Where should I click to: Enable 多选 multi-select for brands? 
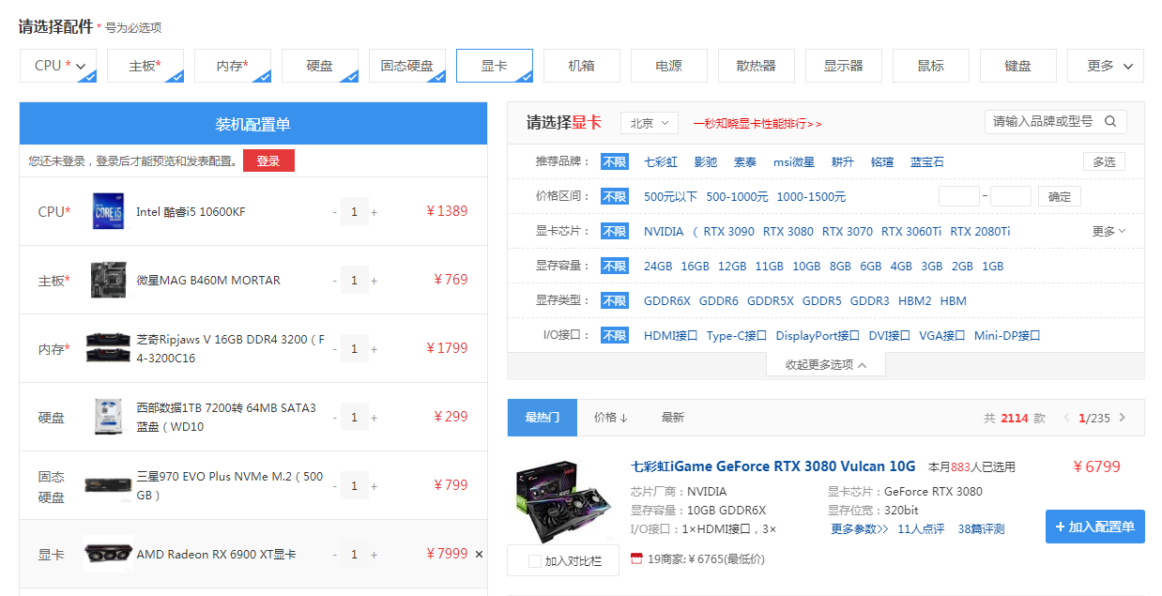pyautogui.click(x=1104, y=161)
